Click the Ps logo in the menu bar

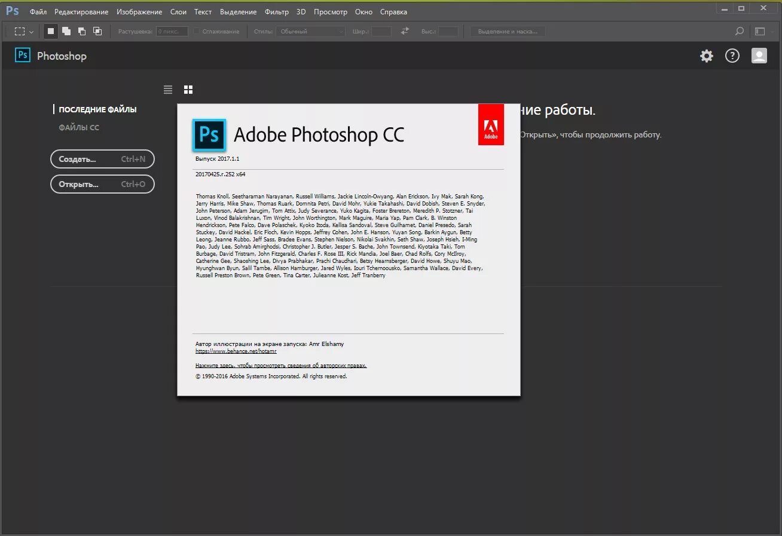(12, 11)
